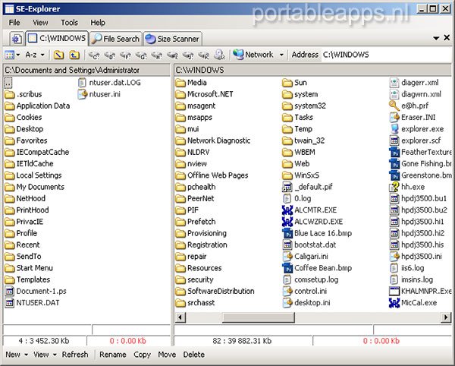The image size is (455, 366).
Task: Open the A-z sort dropdown
Action: pyautogui.click(x=35, y=55)
